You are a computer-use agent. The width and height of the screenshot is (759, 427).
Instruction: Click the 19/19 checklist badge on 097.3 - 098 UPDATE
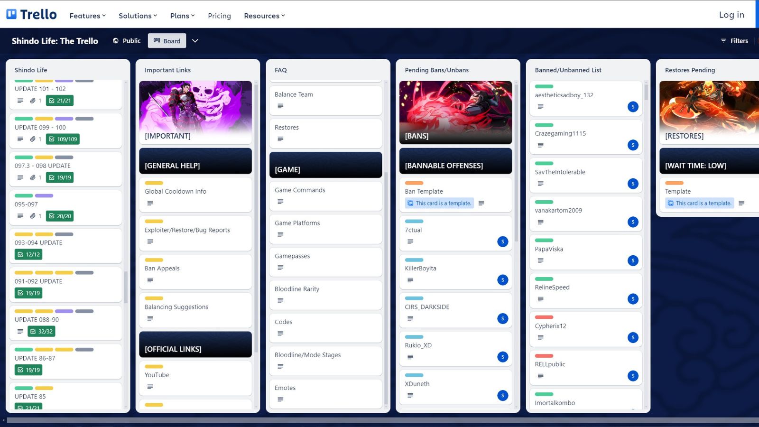click(60, 177)
